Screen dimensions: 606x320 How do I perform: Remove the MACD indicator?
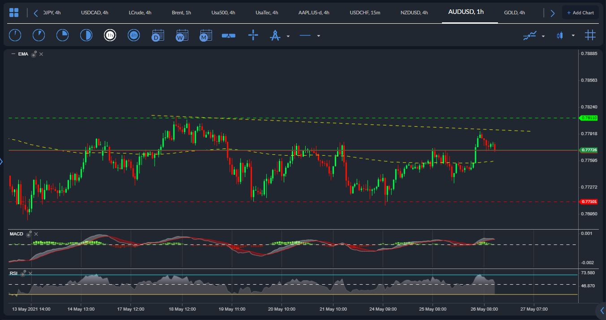pos(36,234)
